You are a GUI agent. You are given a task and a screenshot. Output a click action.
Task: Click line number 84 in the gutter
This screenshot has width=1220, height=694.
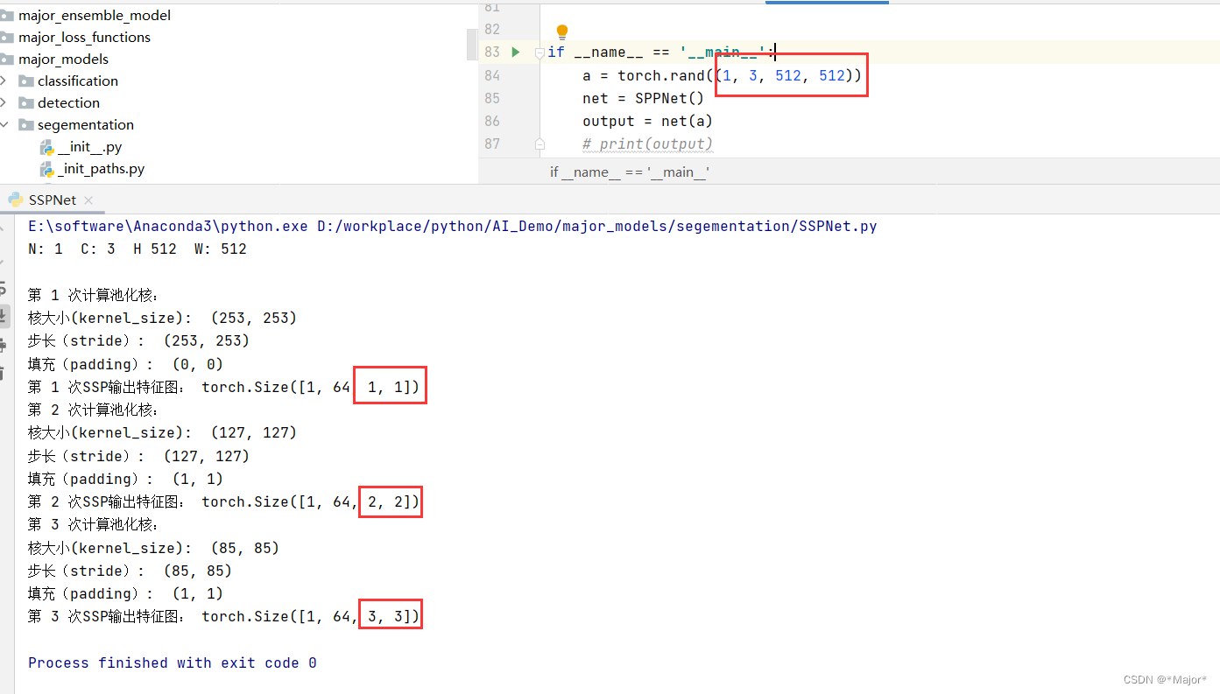(491, 75)
